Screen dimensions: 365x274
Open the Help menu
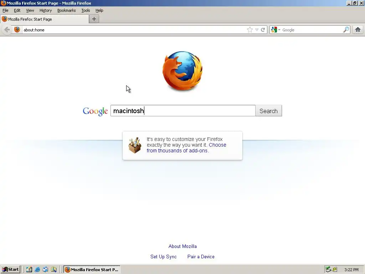[99, 10]
